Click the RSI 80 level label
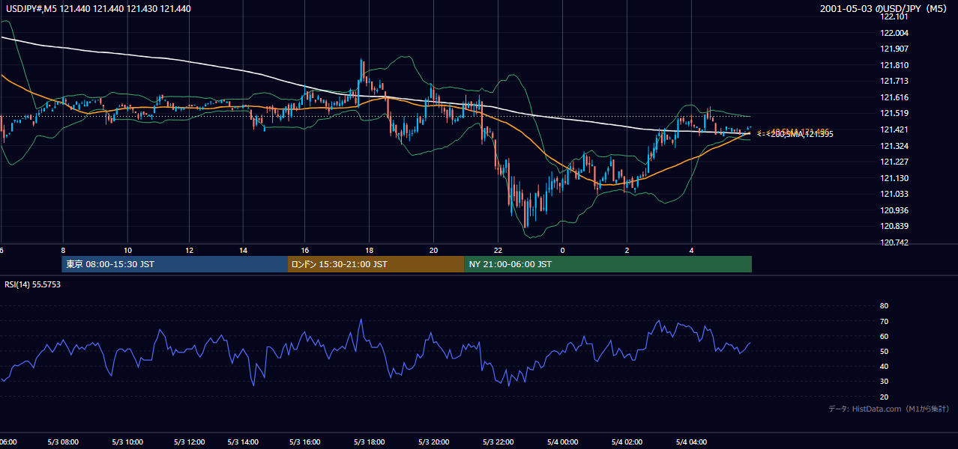The height and width of the screenshot is (449, 958). [884, 306]
